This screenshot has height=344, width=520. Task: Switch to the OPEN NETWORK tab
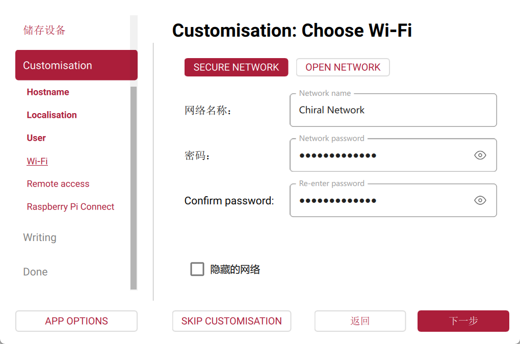point(343,67)
